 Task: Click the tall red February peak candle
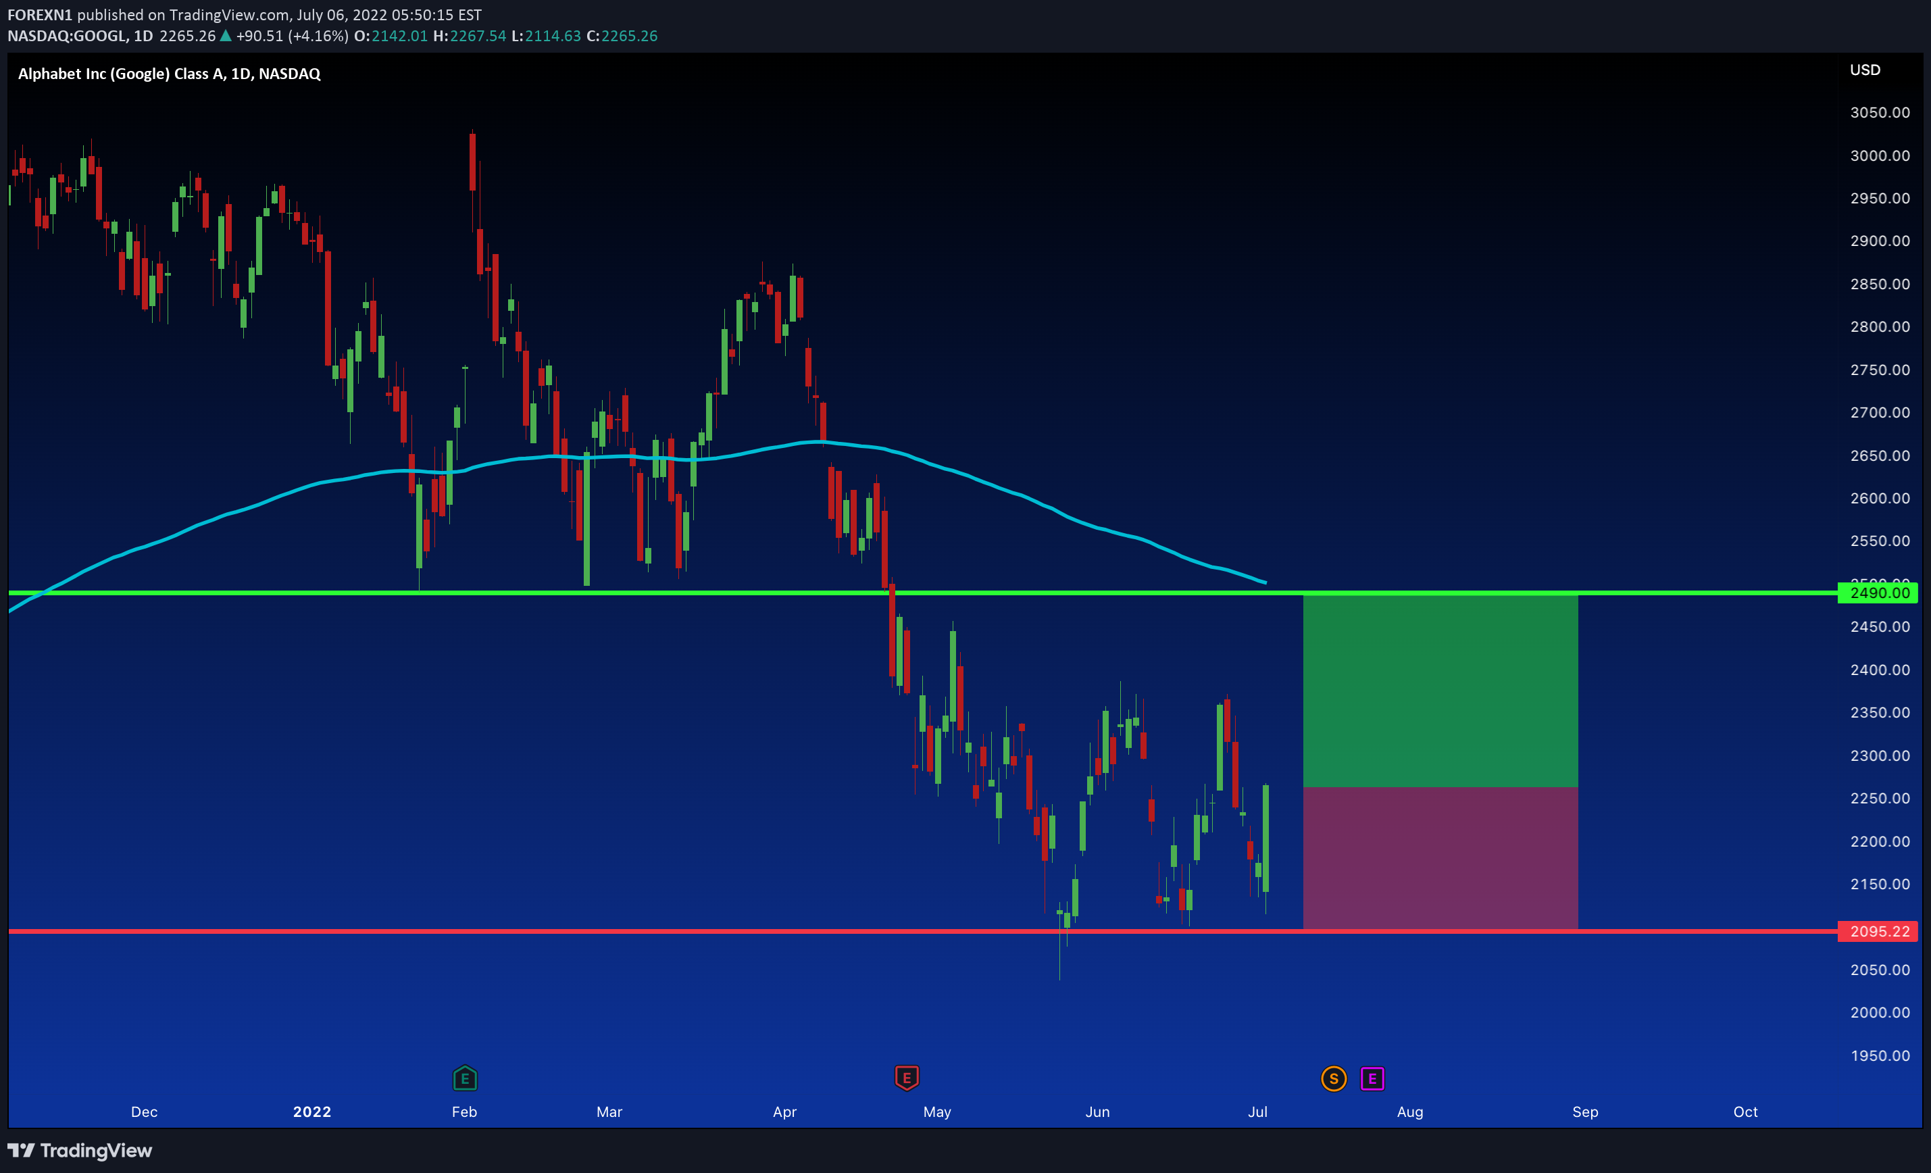(x=472, y=162)
